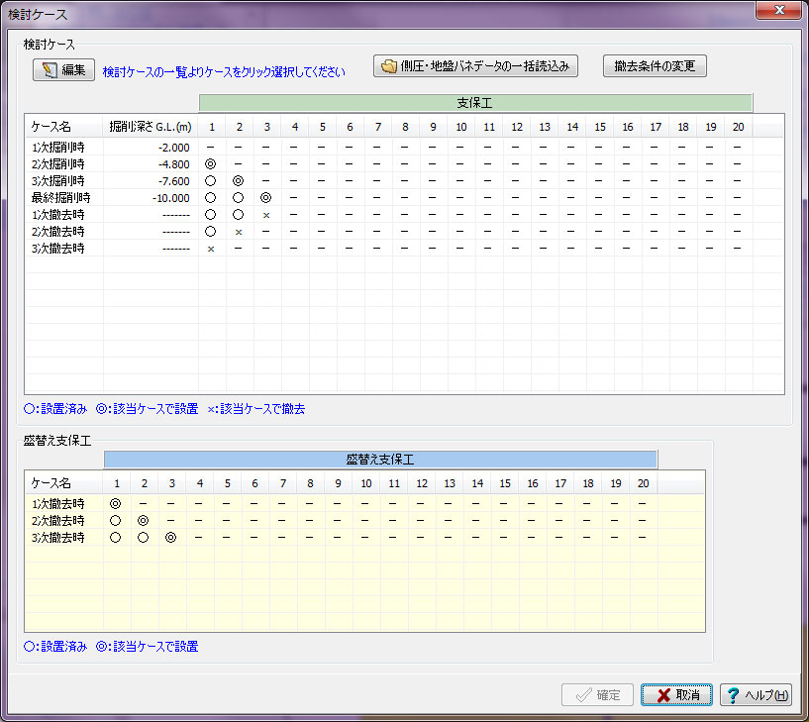Select 3次撤去時 row in 盛替え支保工 table
Viewport: 809px width, 722px height.
(x=364, y=538)
